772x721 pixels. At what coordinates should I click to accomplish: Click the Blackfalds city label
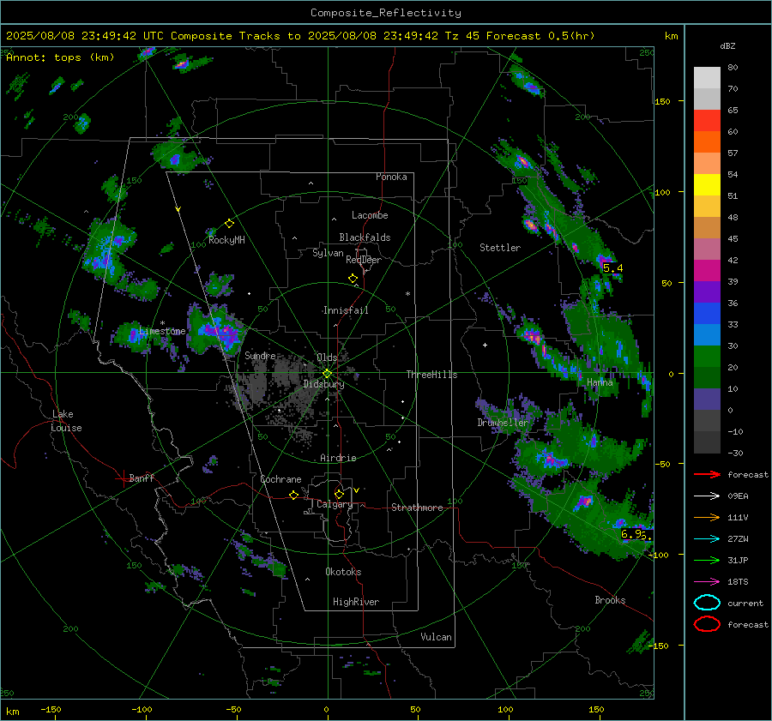[365, 237]
